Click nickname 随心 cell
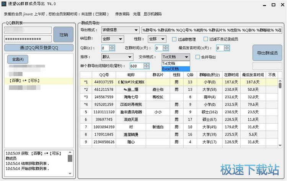 (131, 142)
